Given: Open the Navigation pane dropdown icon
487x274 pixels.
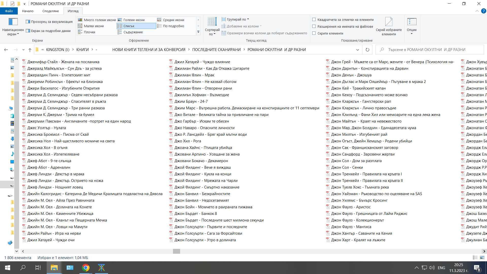Looking at the screenshot, I should click(13, 22).
